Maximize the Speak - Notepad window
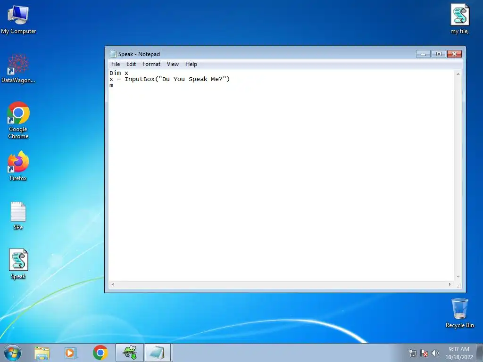 439,54
